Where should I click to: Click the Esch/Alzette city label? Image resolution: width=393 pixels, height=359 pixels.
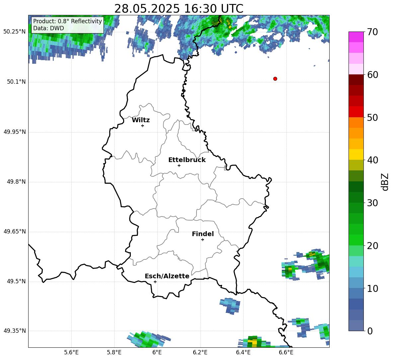click(167, 276)
